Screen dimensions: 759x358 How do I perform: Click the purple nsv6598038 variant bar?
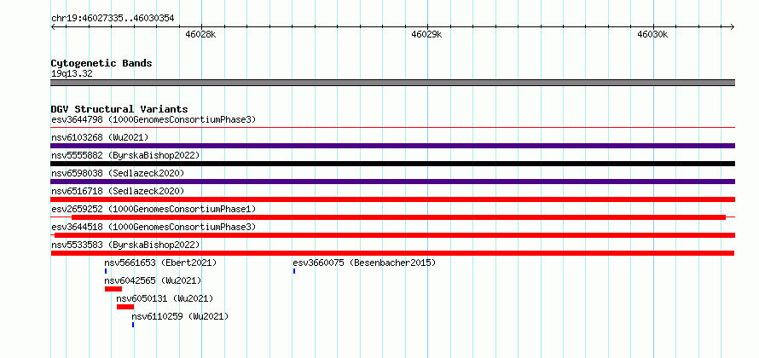click(392, 182)
